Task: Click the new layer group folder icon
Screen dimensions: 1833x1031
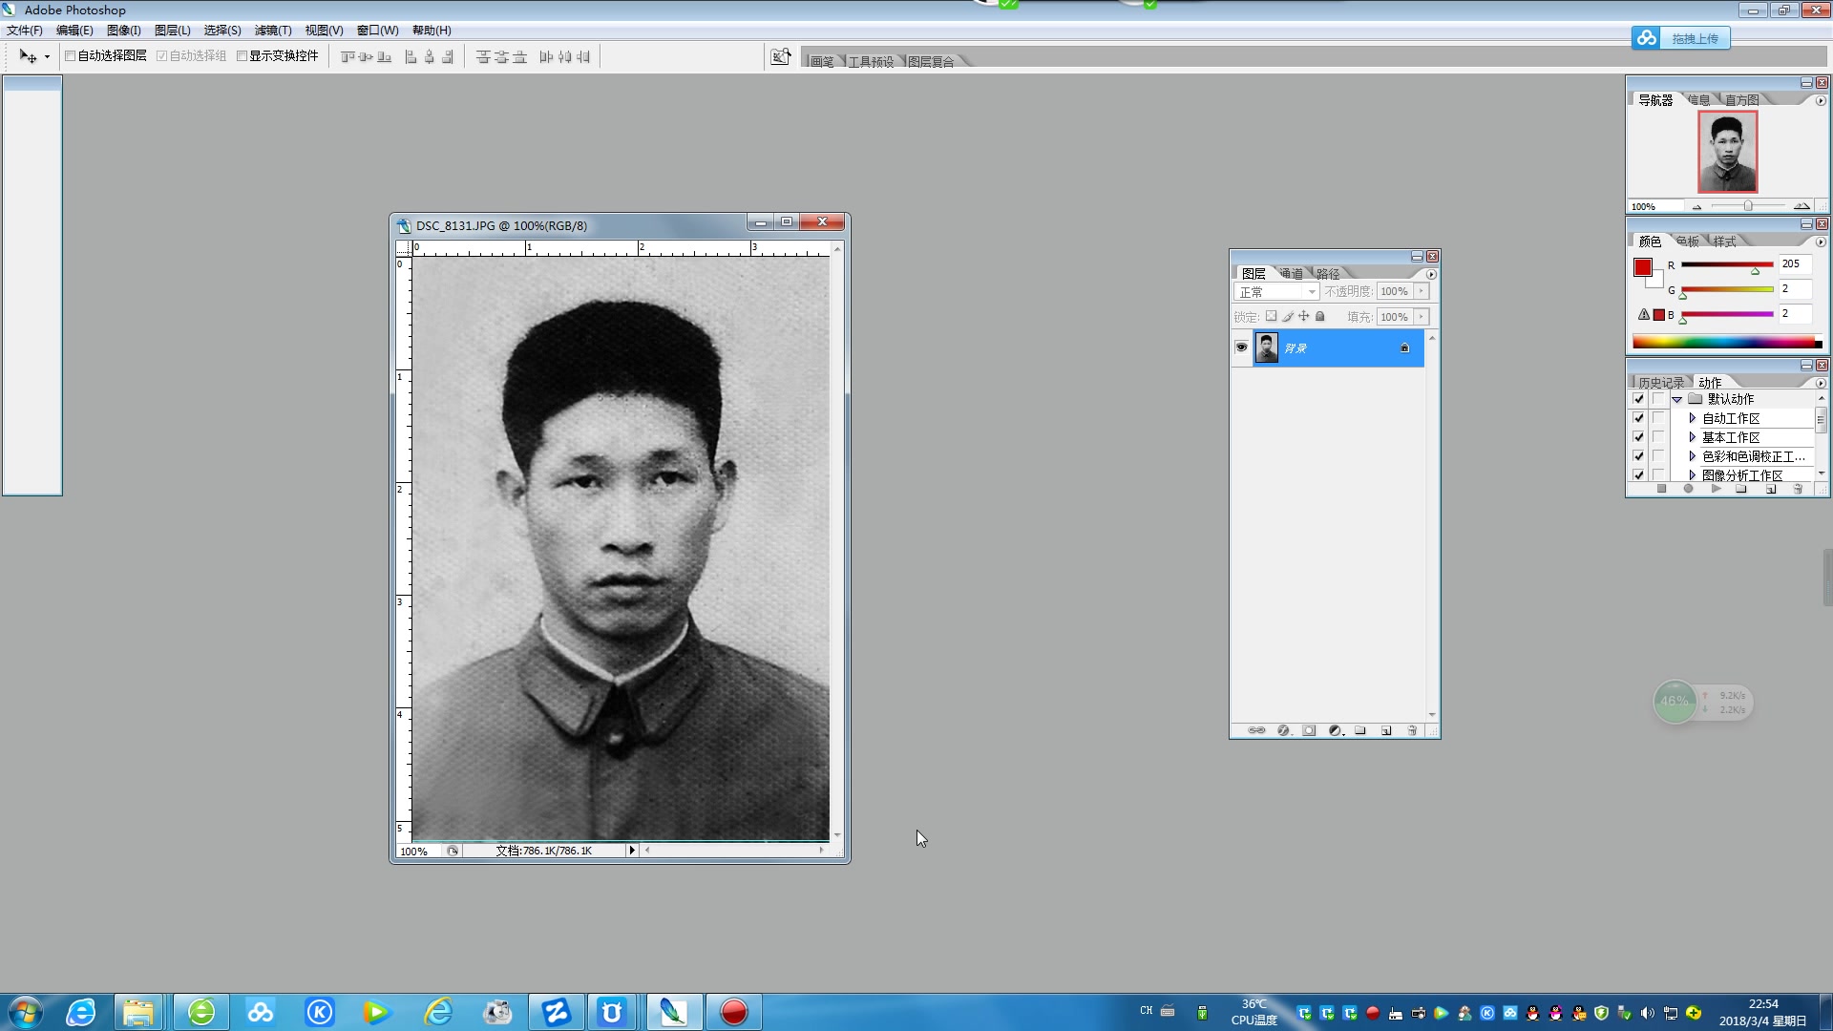Action: coord(1360,730)
